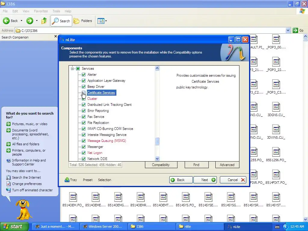Open the Back button history dropdown arrow
Screen dimensions: 308x231
coord(21,21)
